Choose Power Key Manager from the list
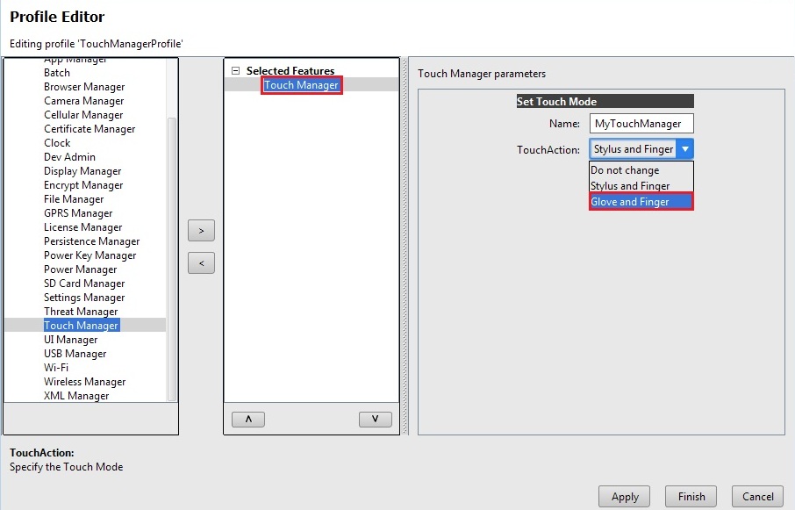 [90, 255]
